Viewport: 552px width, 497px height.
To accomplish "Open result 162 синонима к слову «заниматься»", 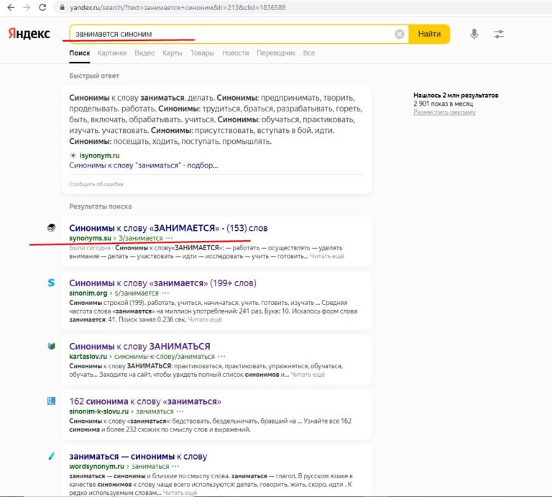I will (x=145, y=401).
